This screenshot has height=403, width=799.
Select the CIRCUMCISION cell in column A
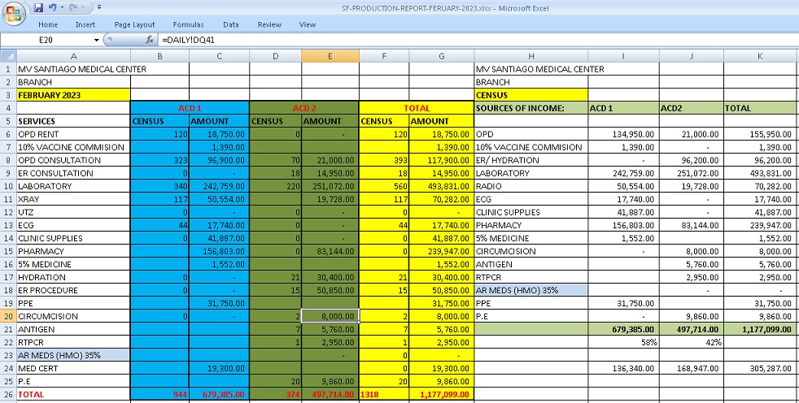pos(73,316)
